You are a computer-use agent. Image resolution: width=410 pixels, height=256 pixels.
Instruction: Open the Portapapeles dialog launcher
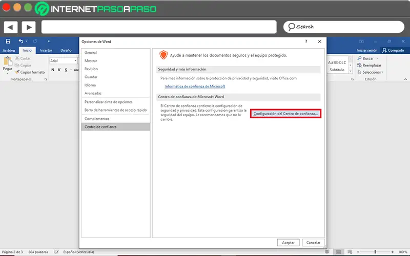coord(46,79)
